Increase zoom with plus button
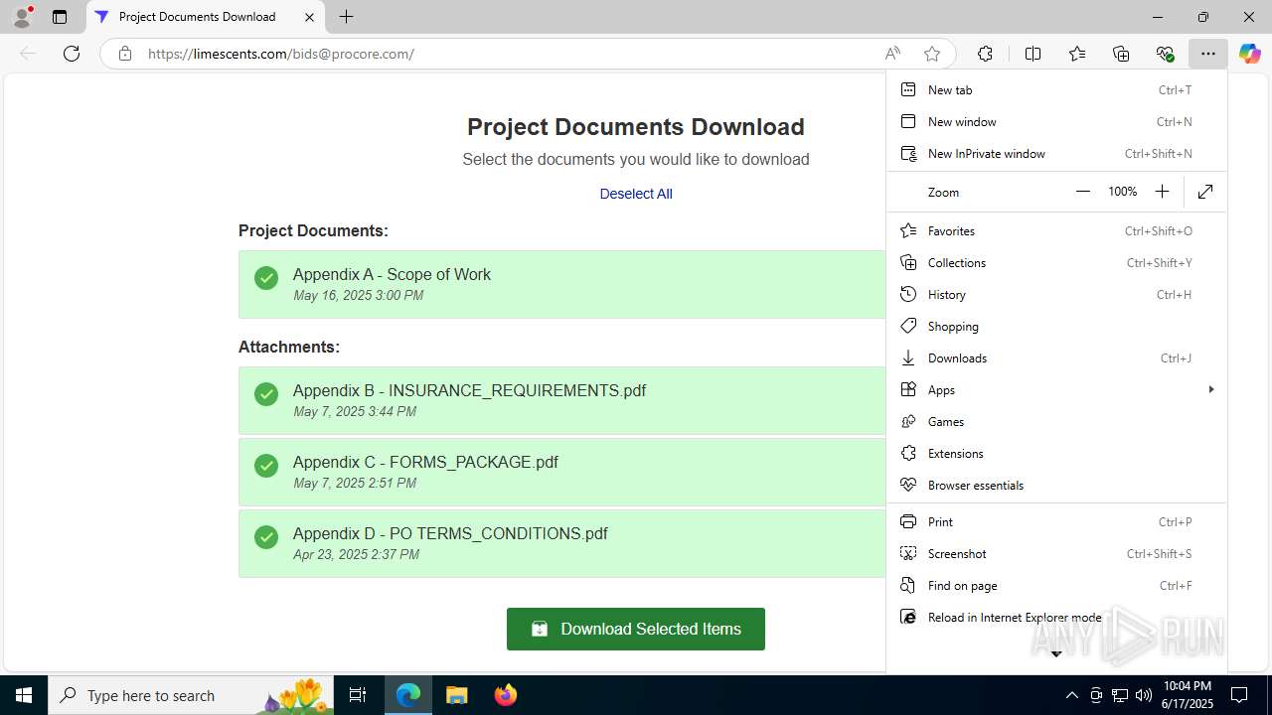This screenshot has width=1272, height=715. click(x=1162, y=192)
